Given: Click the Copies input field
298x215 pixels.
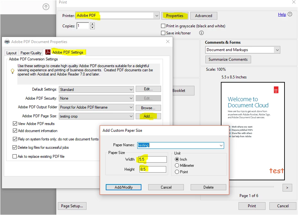Looking at the screenshot, I should pyautogui.click(x=83, y=26).
